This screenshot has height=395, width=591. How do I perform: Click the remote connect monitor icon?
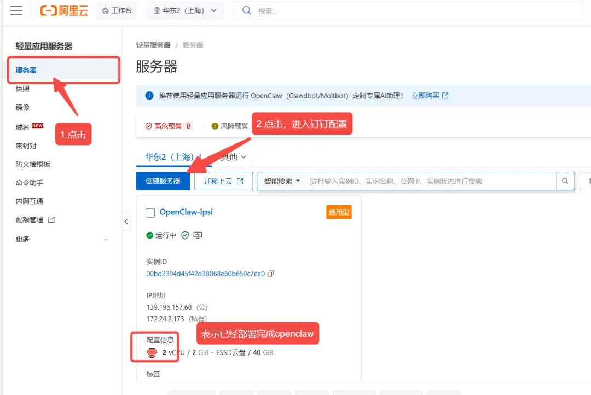pos(198,235)
